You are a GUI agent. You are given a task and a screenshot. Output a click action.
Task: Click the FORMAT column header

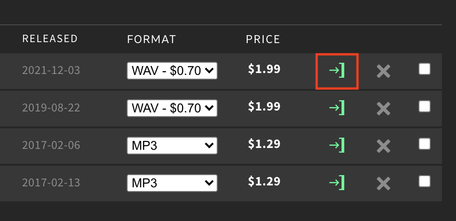(152, 39)
